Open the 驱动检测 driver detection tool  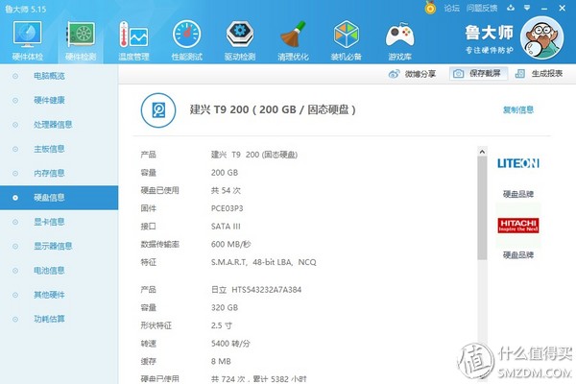coord(240,35)
